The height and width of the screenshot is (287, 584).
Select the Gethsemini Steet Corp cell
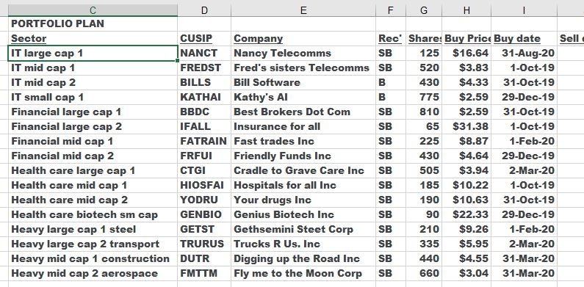(x=303, y=229)
